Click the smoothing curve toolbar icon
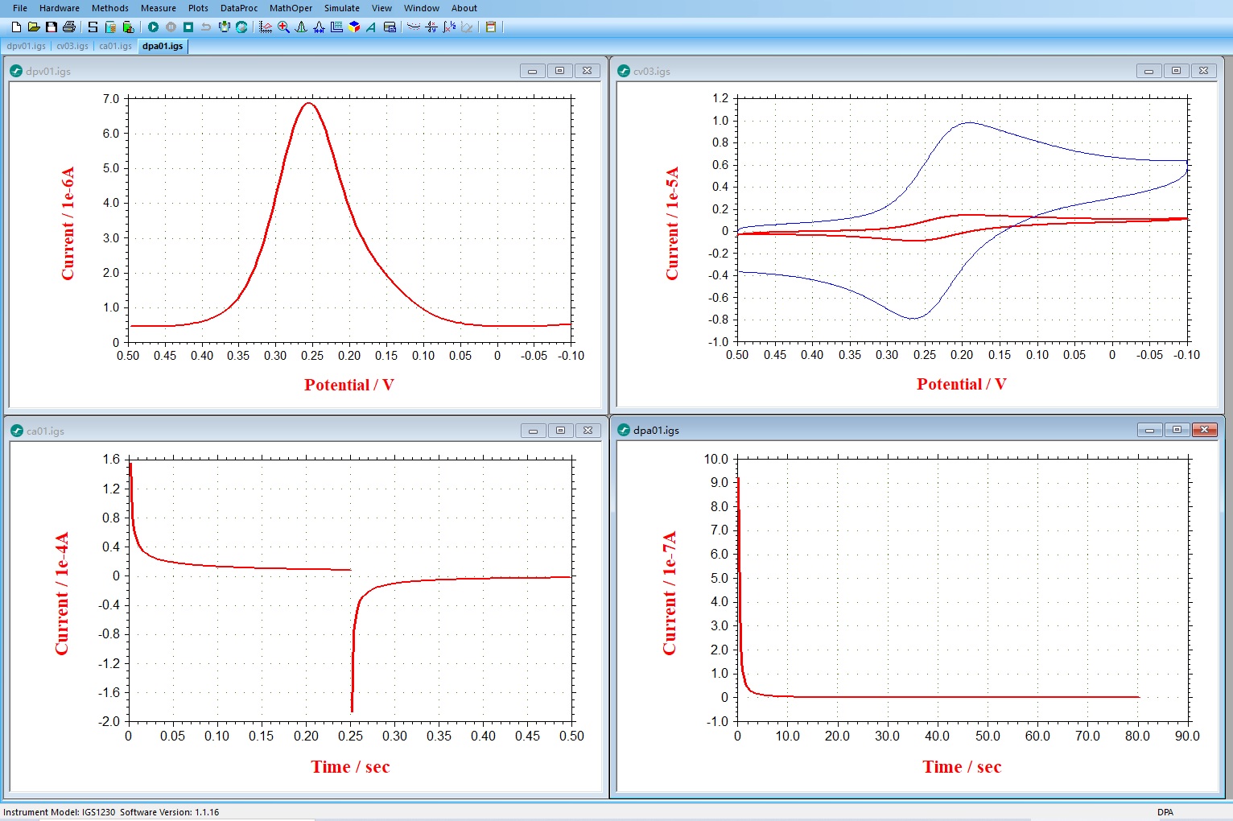The width and height of the screenshot is (1233, 821). coord(414,27)
